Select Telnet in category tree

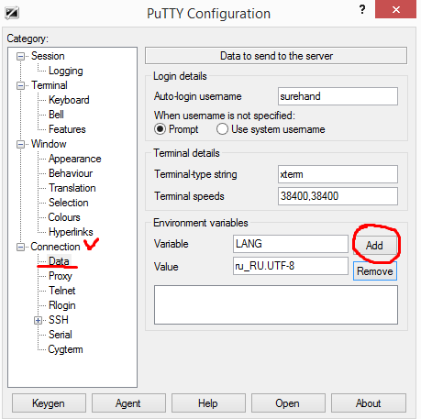pyautogui.click(x=61, y=291)
